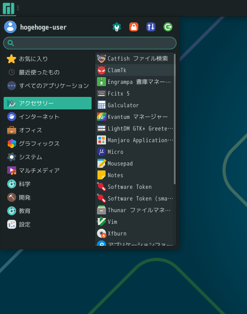Start the Mousepad text editor
The image size is (247, 314).
[x=134, y=163]
